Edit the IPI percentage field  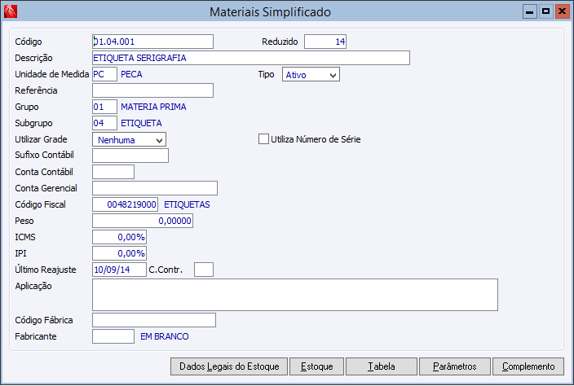pos(119,253)
